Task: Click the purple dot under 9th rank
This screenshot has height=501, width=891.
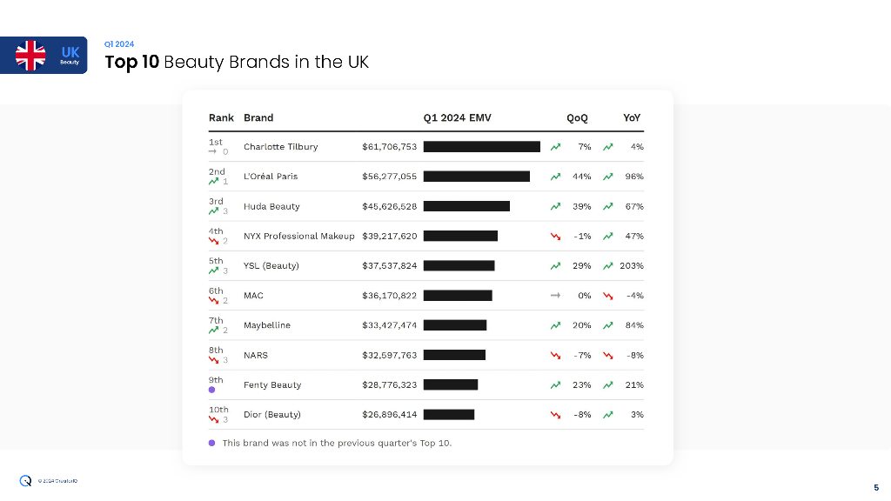Action: point(212,390)
